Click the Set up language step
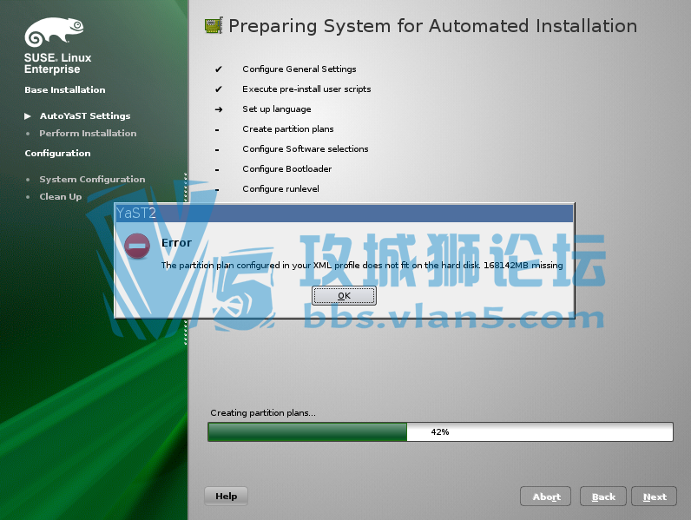 click(277, 109)
